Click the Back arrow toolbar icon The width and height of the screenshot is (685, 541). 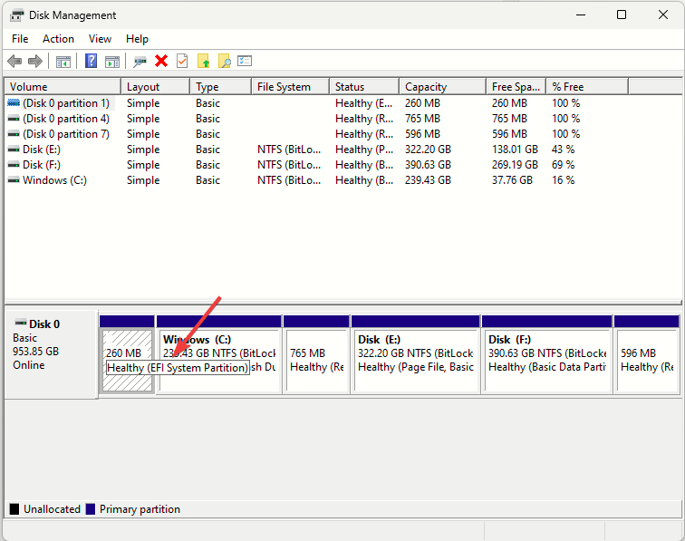tap(14, 62)
